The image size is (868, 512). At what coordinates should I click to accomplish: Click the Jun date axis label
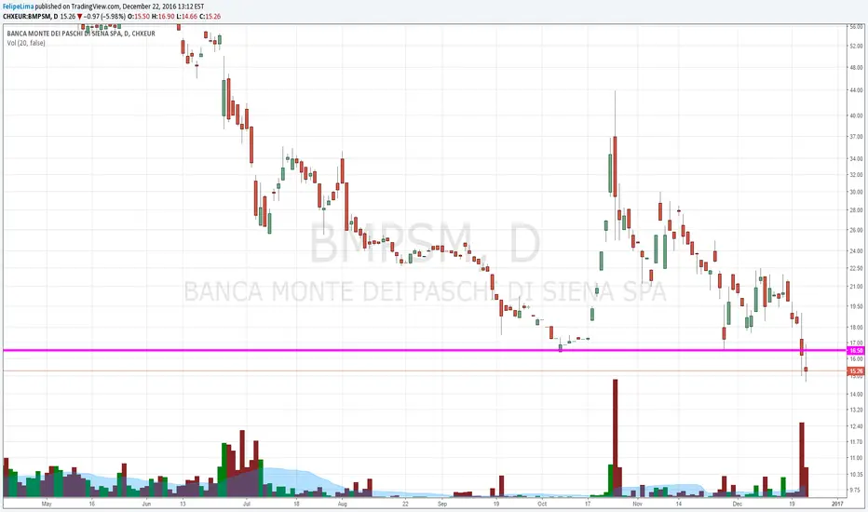click(146, 505)
